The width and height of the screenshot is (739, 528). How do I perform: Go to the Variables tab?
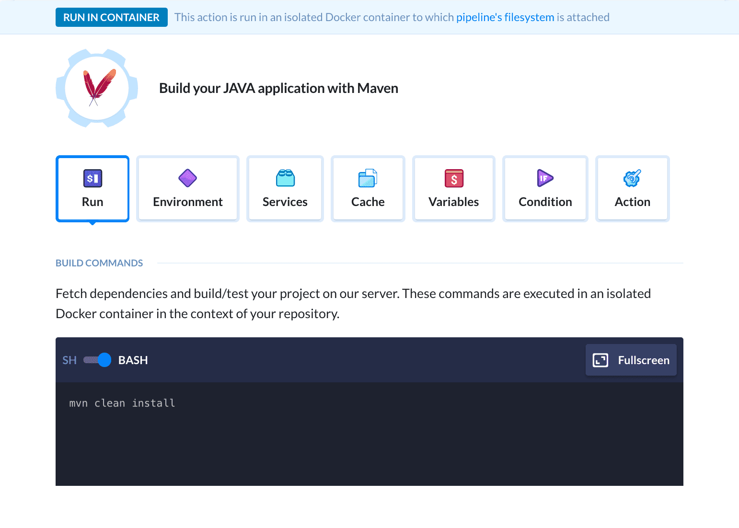[454, 189]
